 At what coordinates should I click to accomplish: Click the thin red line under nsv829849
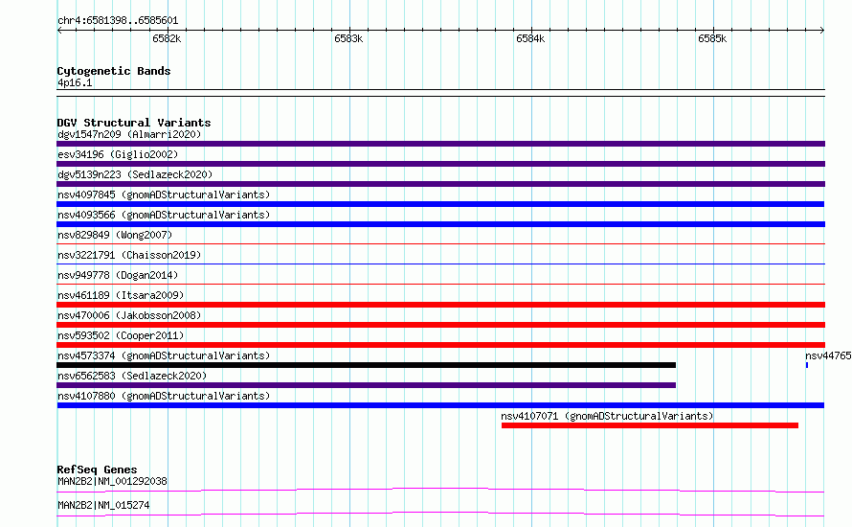pos(440,244)
